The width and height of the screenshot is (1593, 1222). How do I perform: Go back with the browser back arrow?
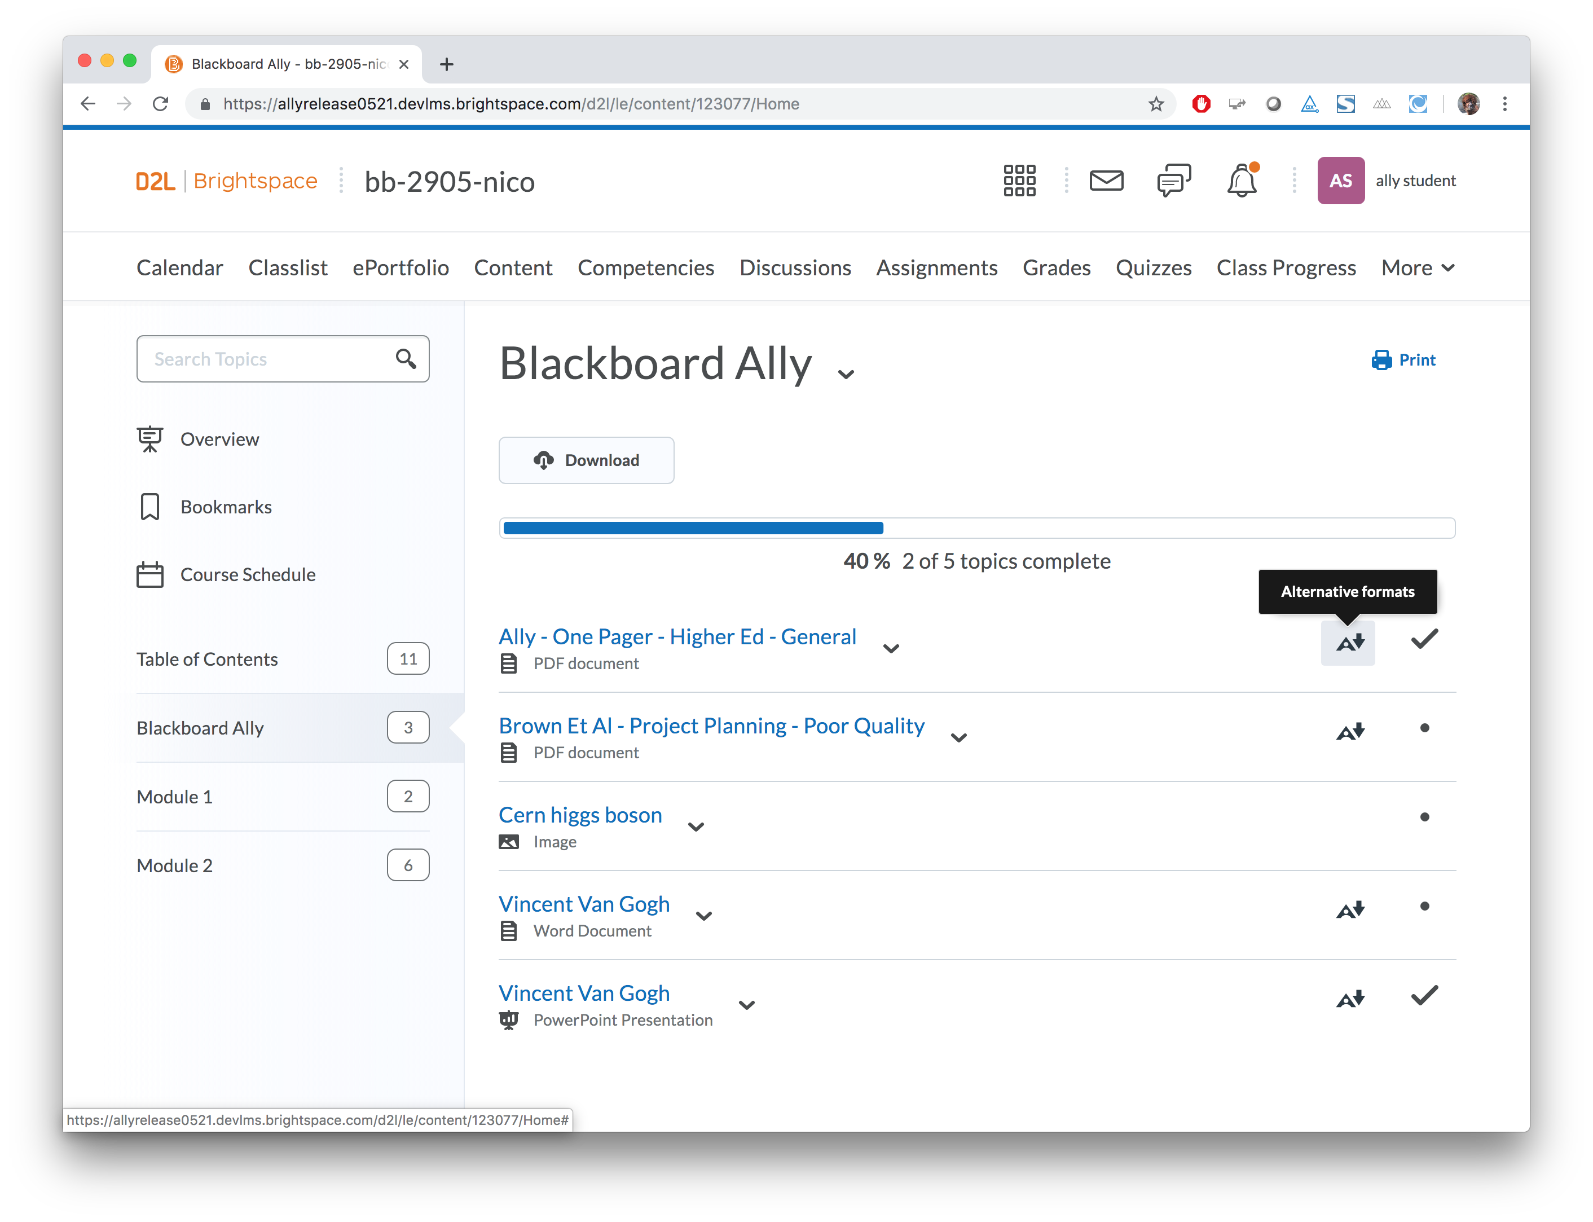click(88, 104)
